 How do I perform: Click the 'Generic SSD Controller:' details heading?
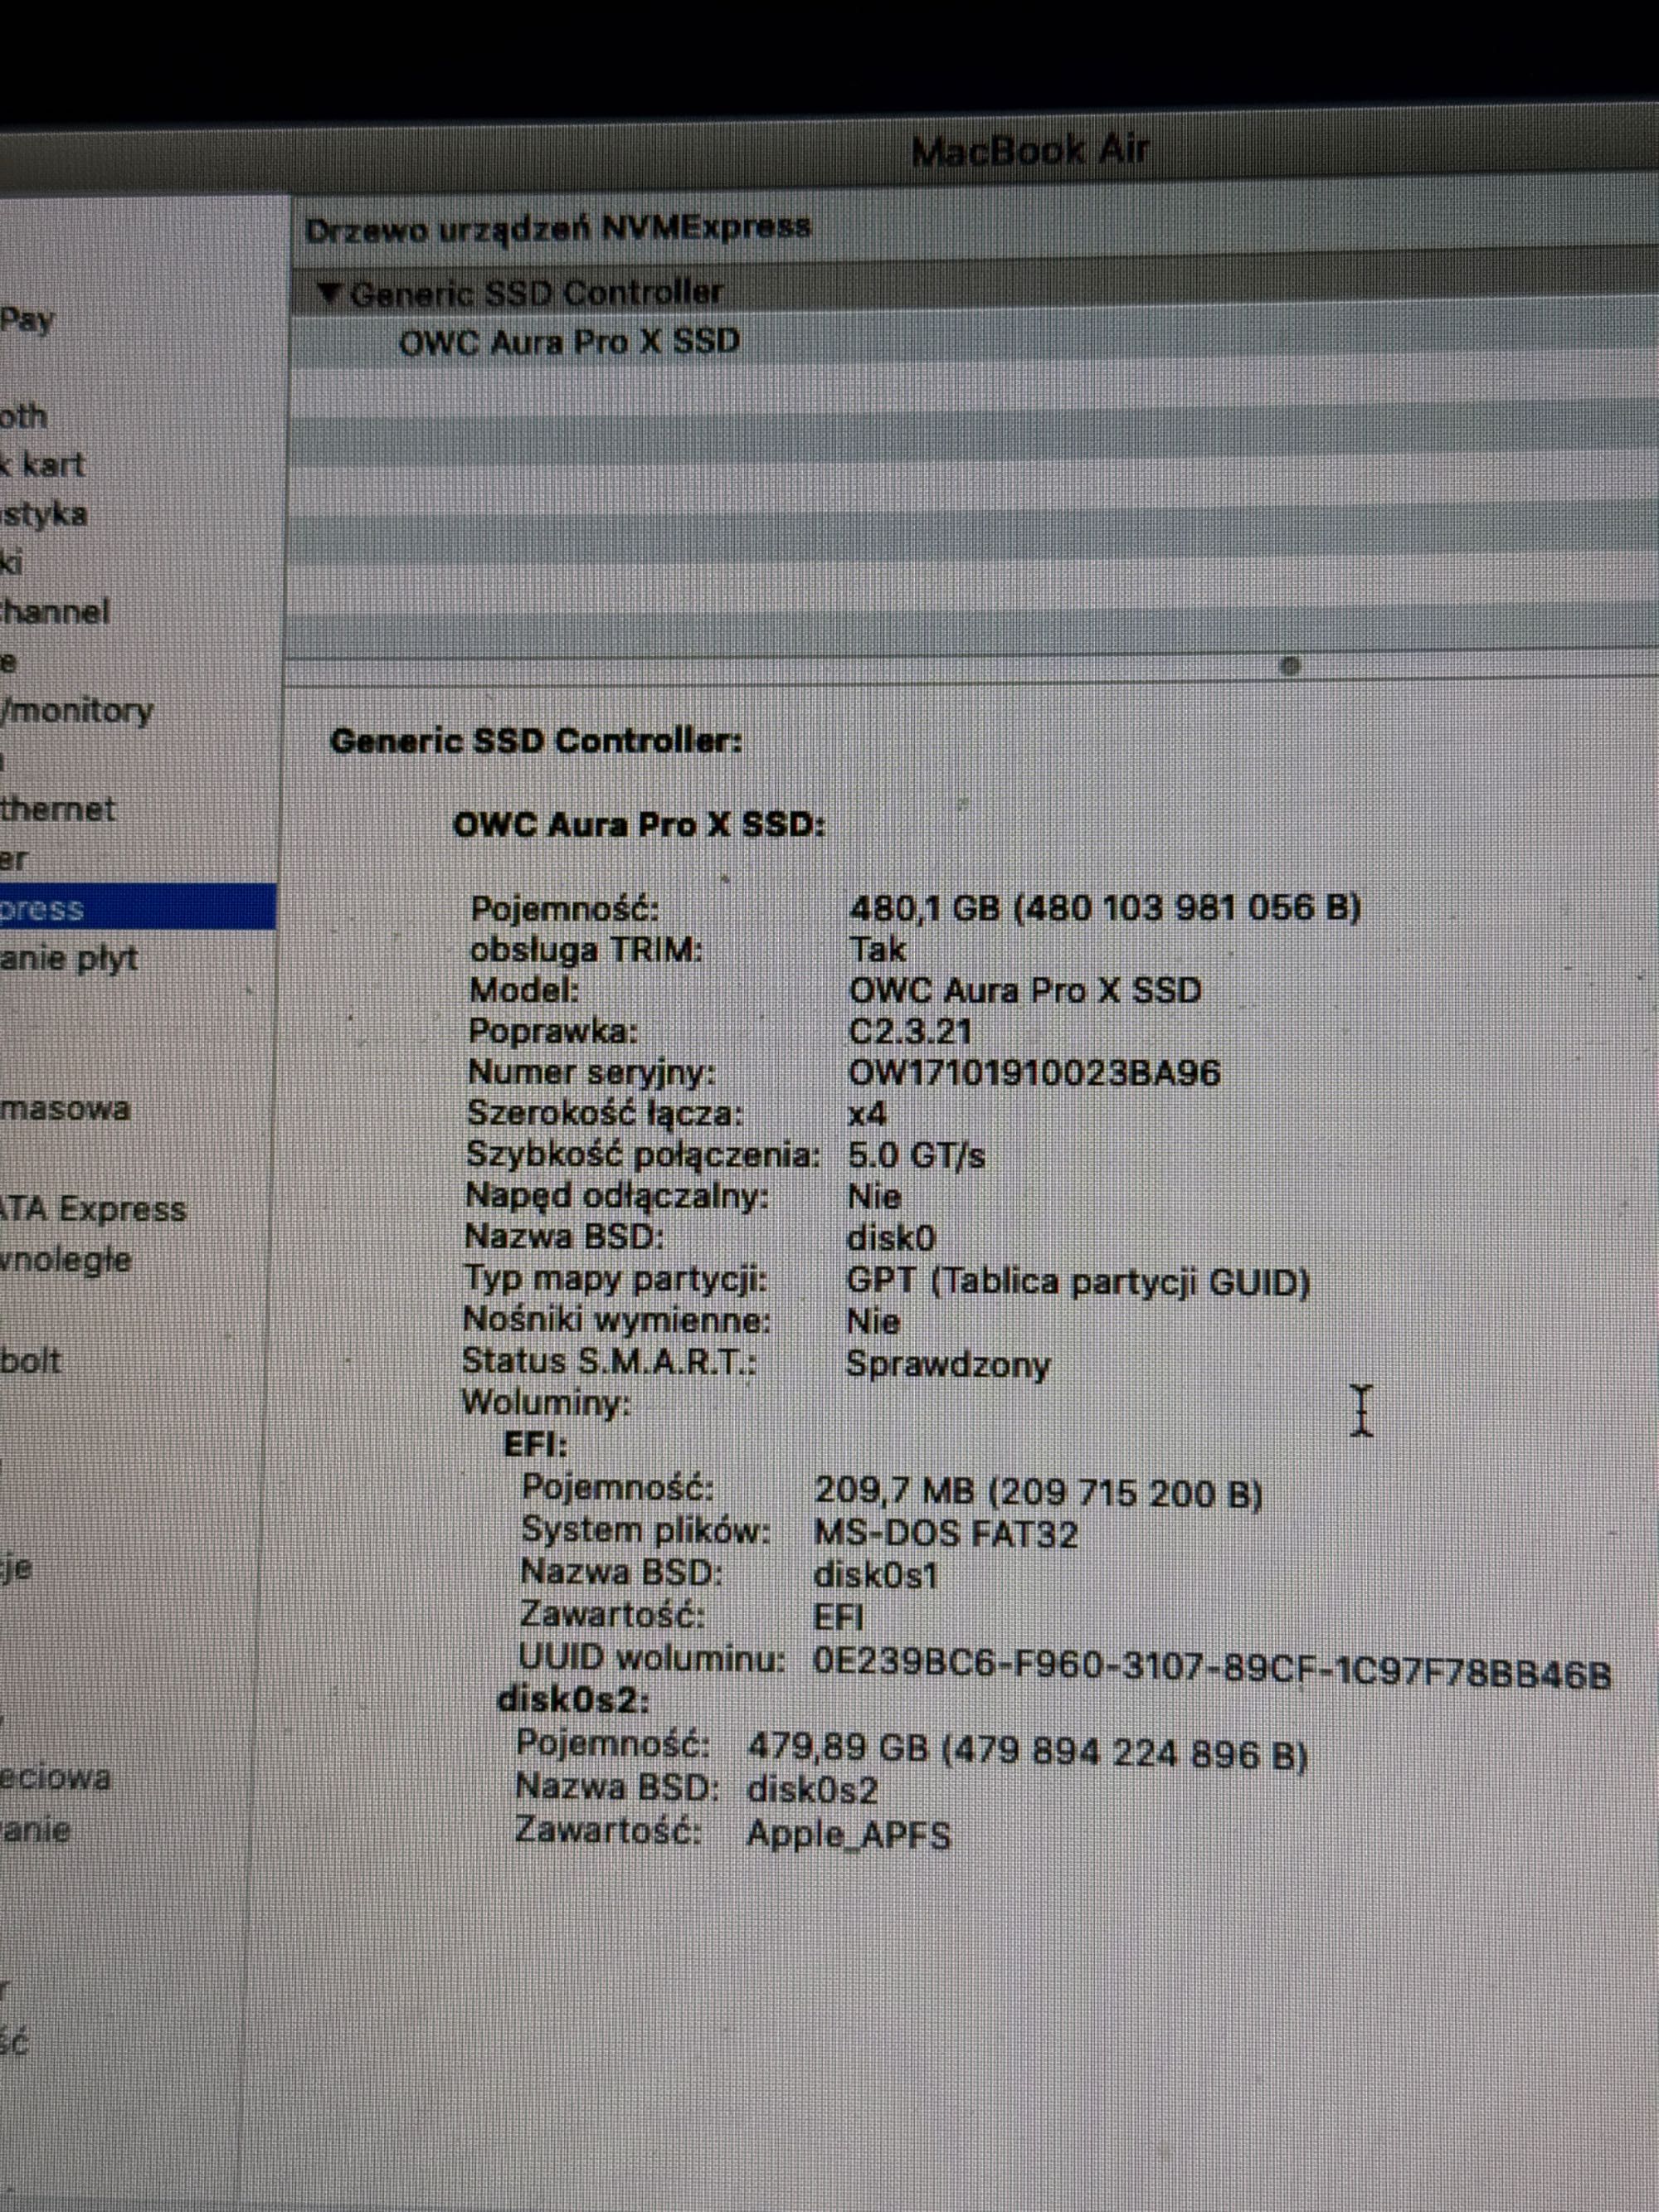pos(536,741)
